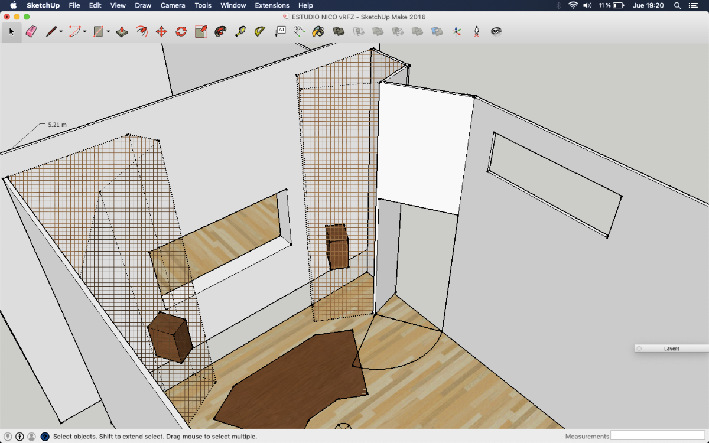Collapse the Layers panel using its circle button
Screen dimensions: 709x443
pyautogui.click(x=639, y=348)
